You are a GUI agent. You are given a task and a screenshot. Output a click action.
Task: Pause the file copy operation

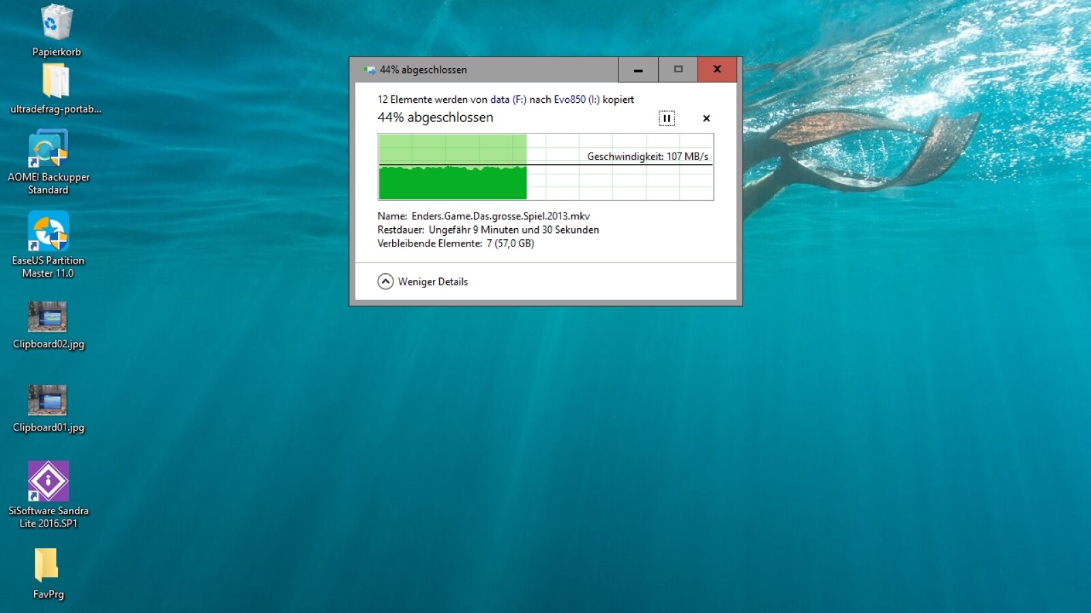(667, 119)
